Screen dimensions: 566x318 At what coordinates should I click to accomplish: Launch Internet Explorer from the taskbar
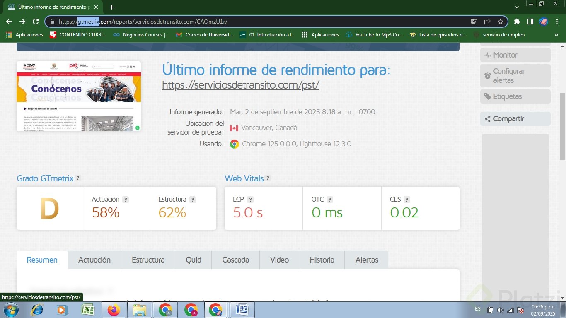pos(37,310)
